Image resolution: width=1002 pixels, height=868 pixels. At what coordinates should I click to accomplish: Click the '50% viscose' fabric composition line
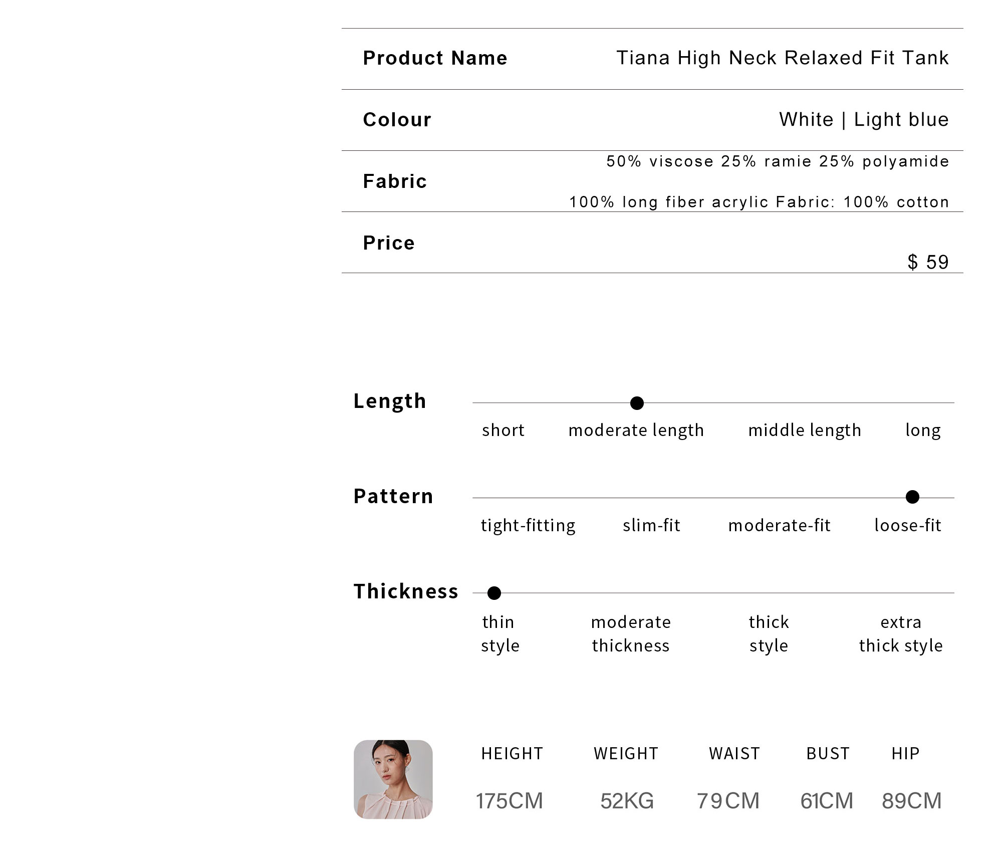click(x=778, y=161)
